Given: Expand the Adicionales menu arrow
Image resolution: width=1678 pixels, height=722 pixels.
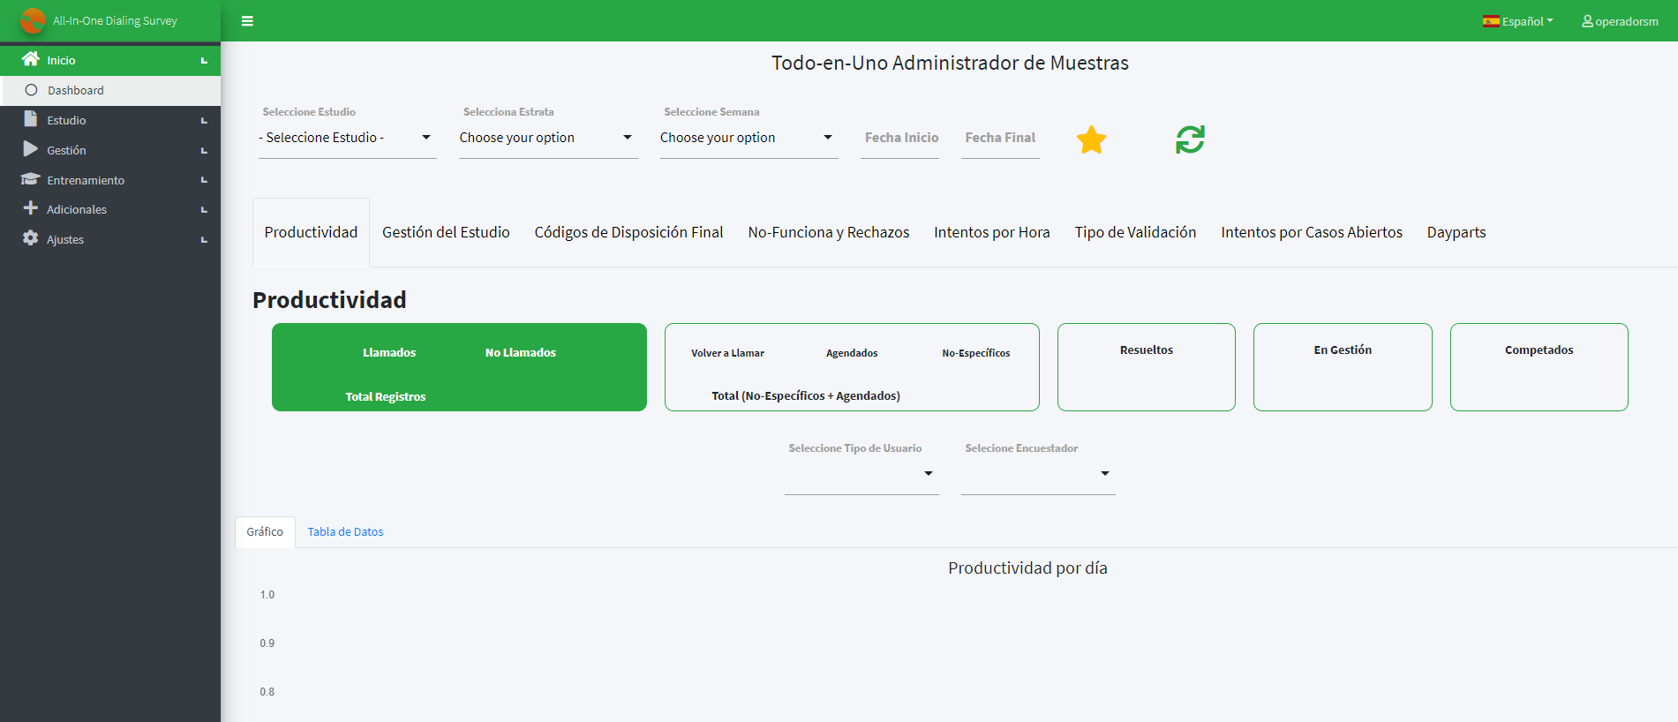Looking at the screenshot, I should point(204,209).
